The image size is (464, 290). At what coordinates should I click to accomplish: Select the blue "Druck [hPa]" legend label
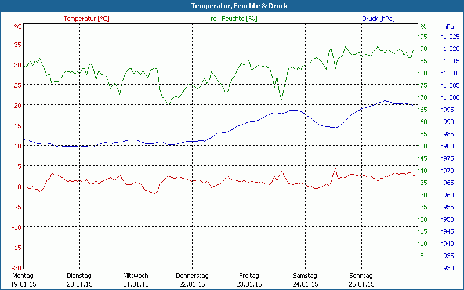(378, 19)
